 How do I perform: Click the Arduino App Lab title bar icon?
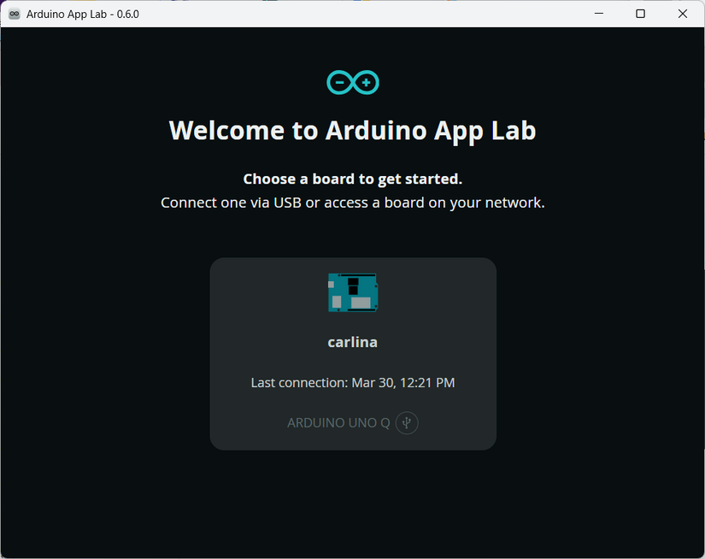coord(15,14)
